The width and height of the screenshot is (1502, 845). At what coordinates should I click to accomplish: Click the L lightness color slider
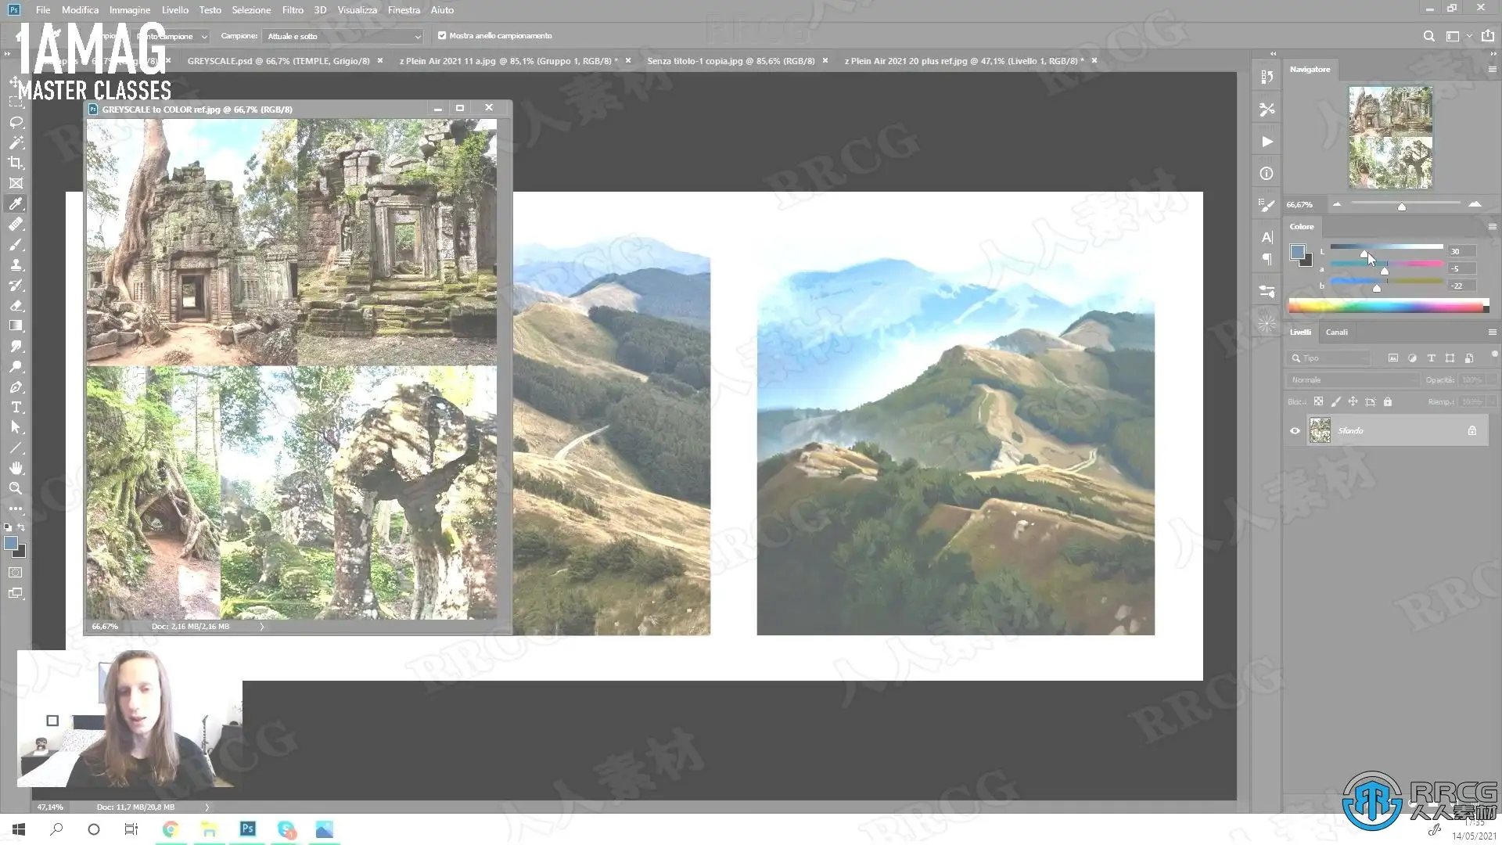pos(1385,247)
